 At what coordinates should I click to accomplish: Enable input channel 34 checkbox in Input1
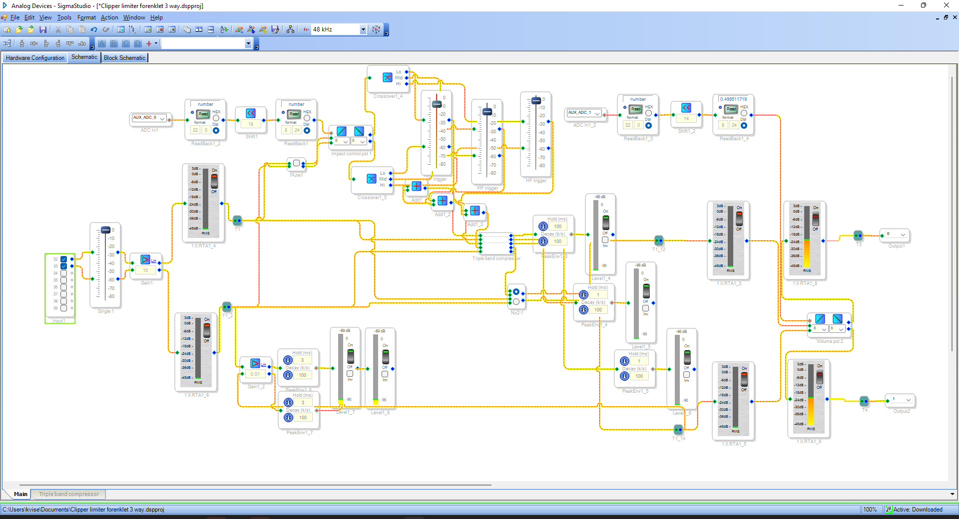[x=64, y=273]
